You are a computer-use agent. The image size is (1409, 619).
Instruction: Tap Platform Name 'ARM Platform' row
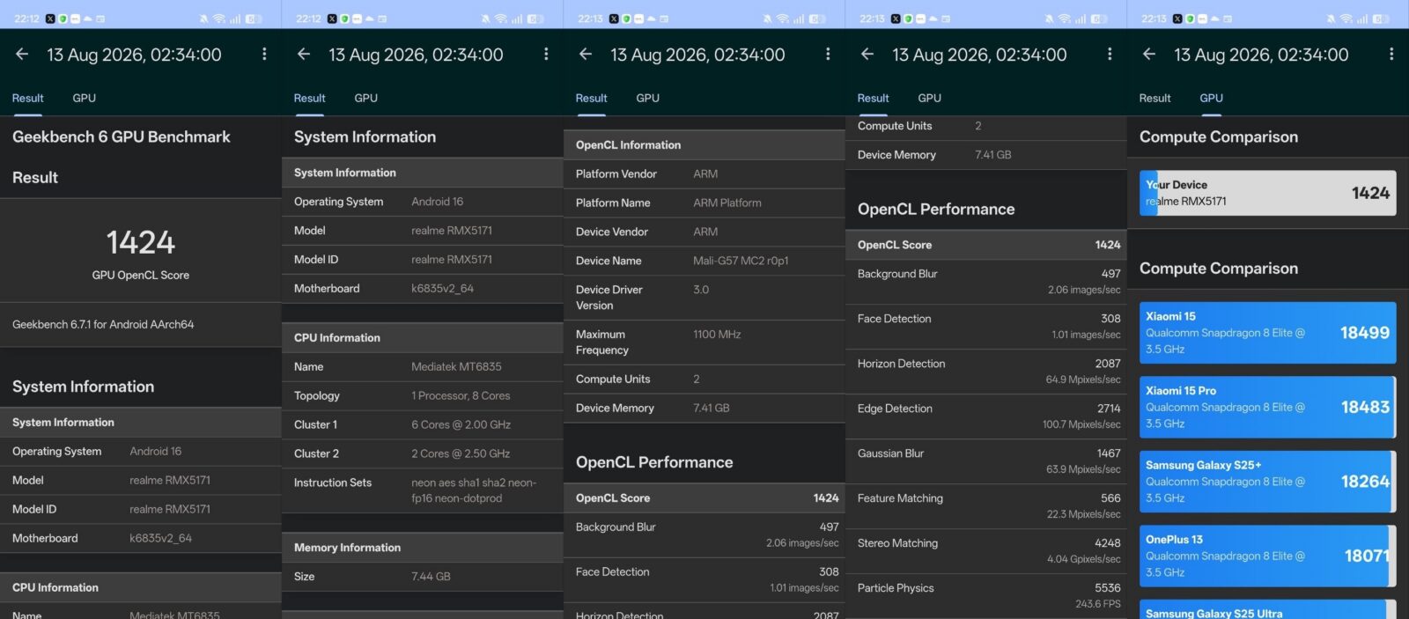[704, 203]
